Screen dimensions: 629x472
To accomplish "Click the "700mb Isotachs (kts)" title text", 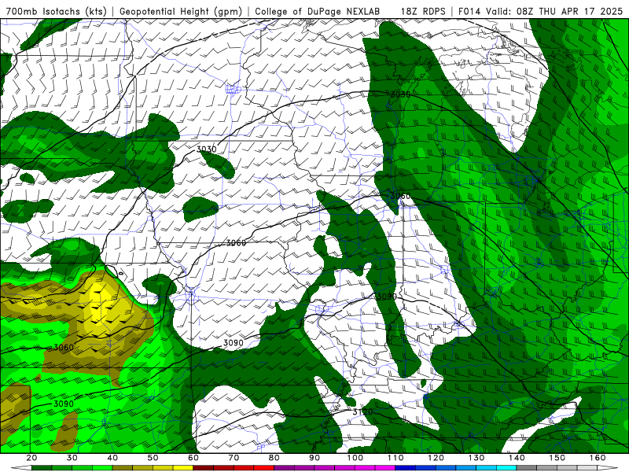I will 57,11.
